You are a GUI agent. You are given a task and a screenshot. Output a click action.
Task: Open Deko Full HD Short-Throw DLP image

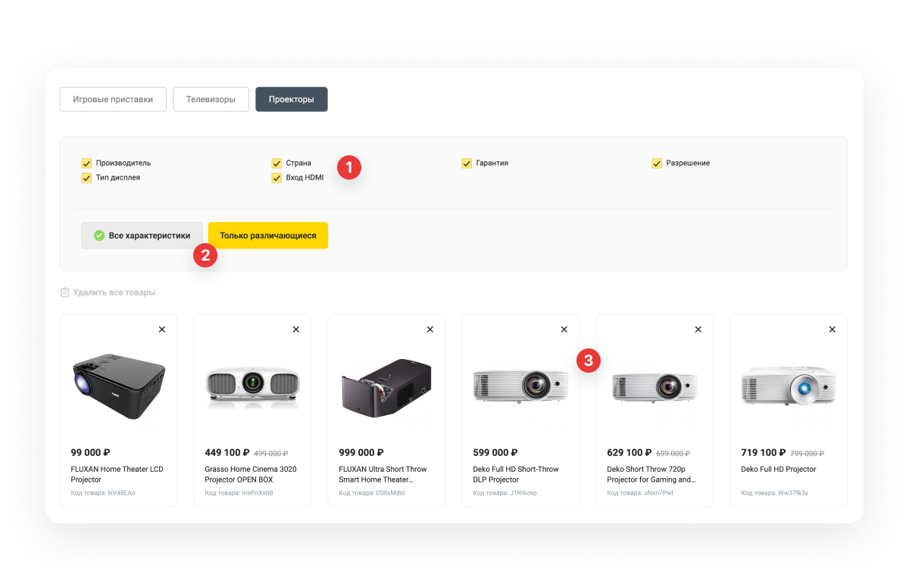[520, 386]
